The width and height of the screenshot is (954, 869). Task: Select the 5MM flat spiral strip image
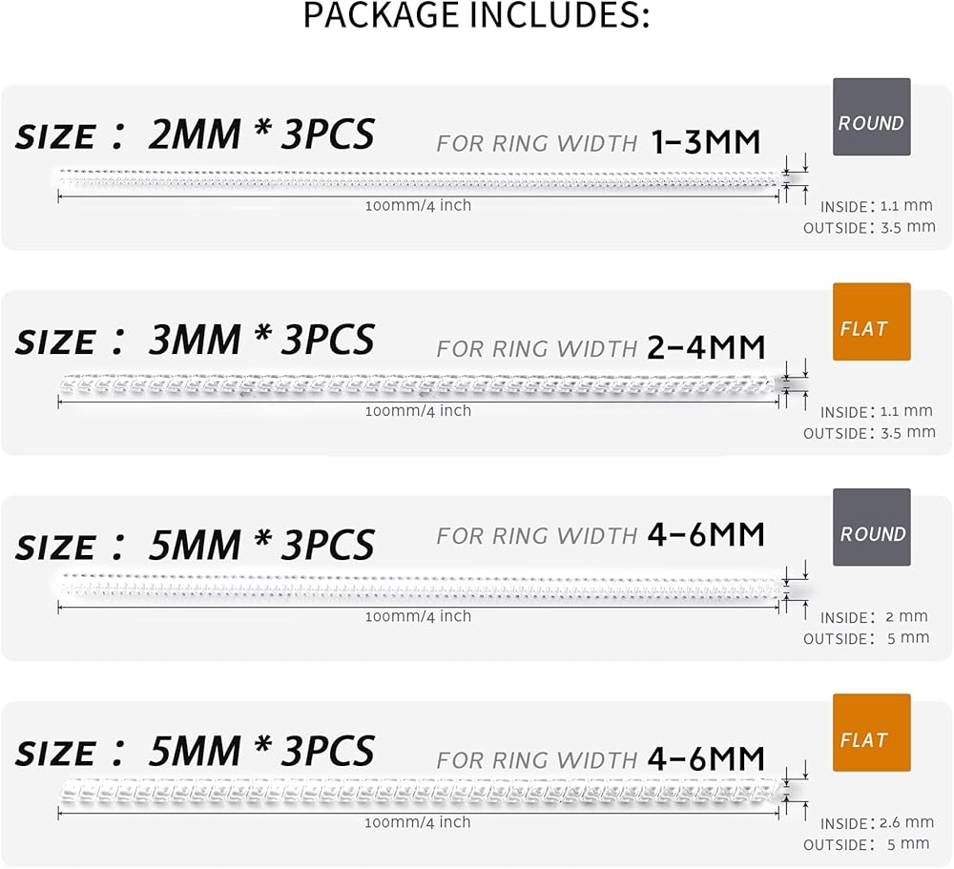(418, 791)
